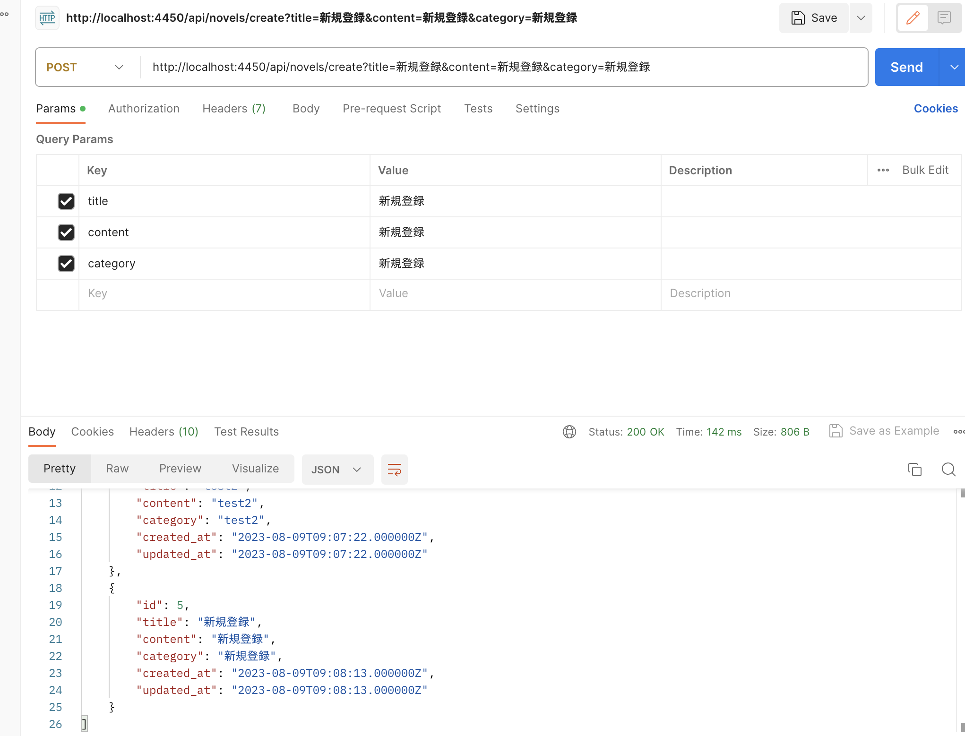This screenshot has height=736, width=965.
Task: Open the JSON format dropdown
Action: point(337,469)
